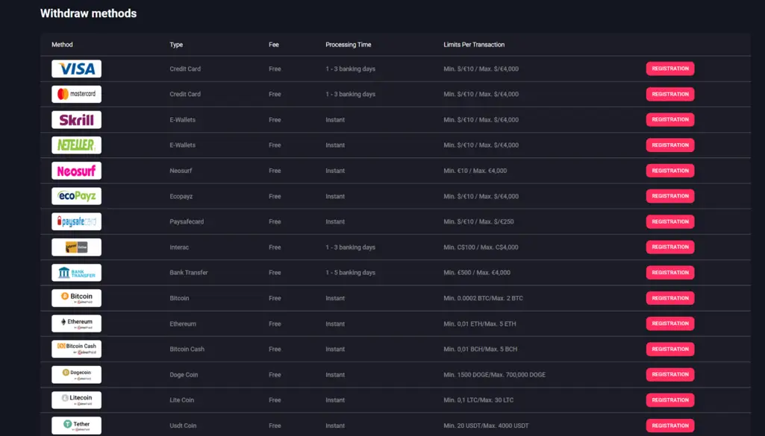Click the Fee column header
The width and height of the screenshot is (765, 436).
pyautogui.click(x=274, y=44)
